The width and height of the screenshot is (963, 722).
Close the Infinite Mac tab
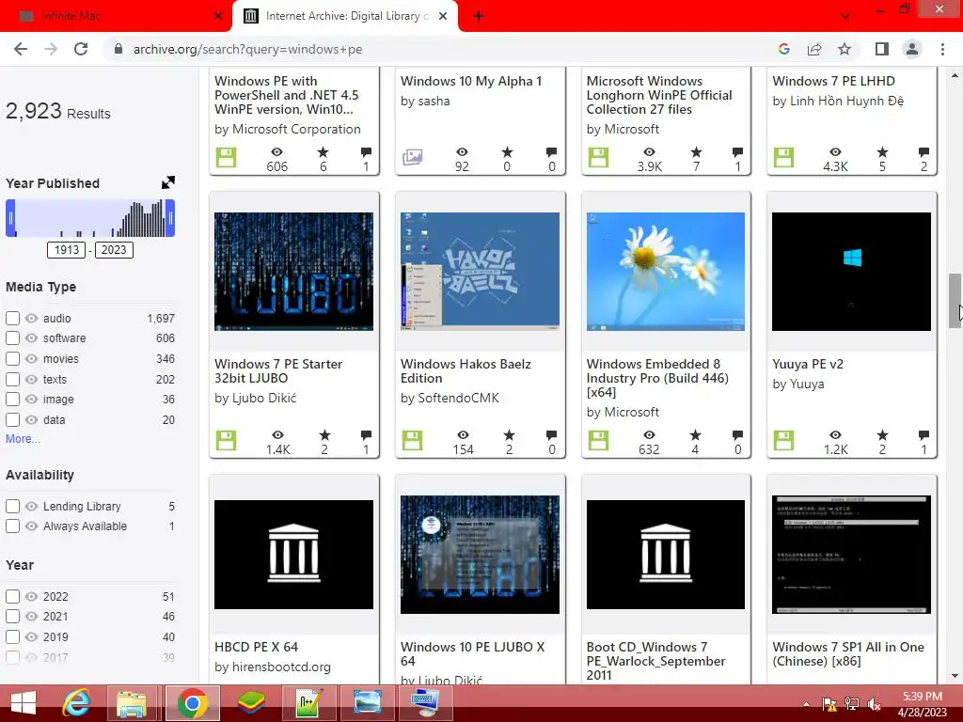(218, 17)
